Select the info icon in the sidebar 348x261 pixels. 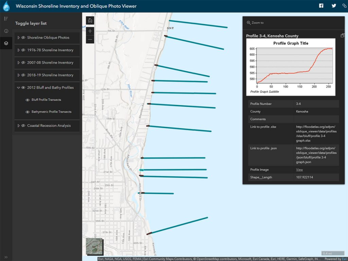coord(6,31)
